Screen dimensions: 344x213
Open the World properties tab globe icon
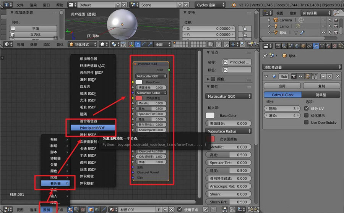[297, 46]
